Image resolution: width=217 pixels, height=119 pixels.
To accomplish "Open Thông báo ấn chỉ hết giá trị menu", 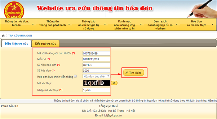I will tap(90, 24).
